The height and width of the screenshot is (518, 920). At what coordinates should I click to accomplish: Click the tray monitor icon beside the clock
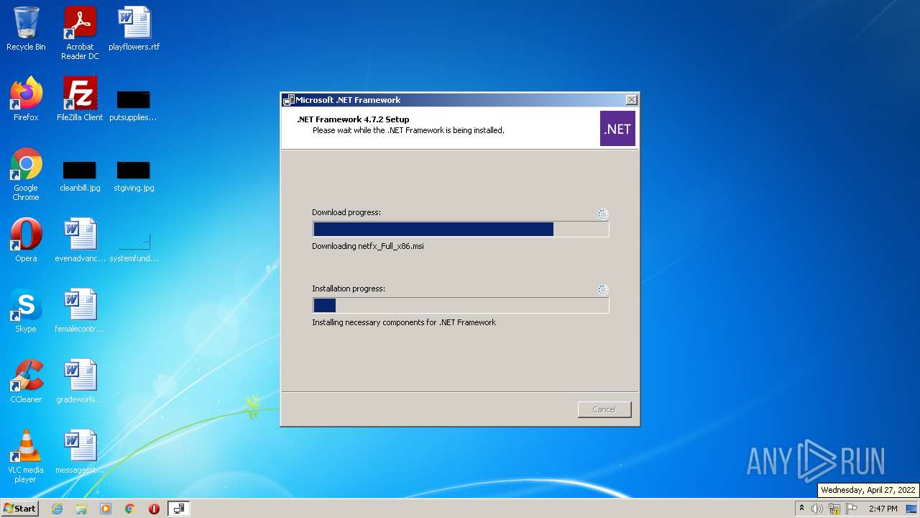tap(911, 509)
